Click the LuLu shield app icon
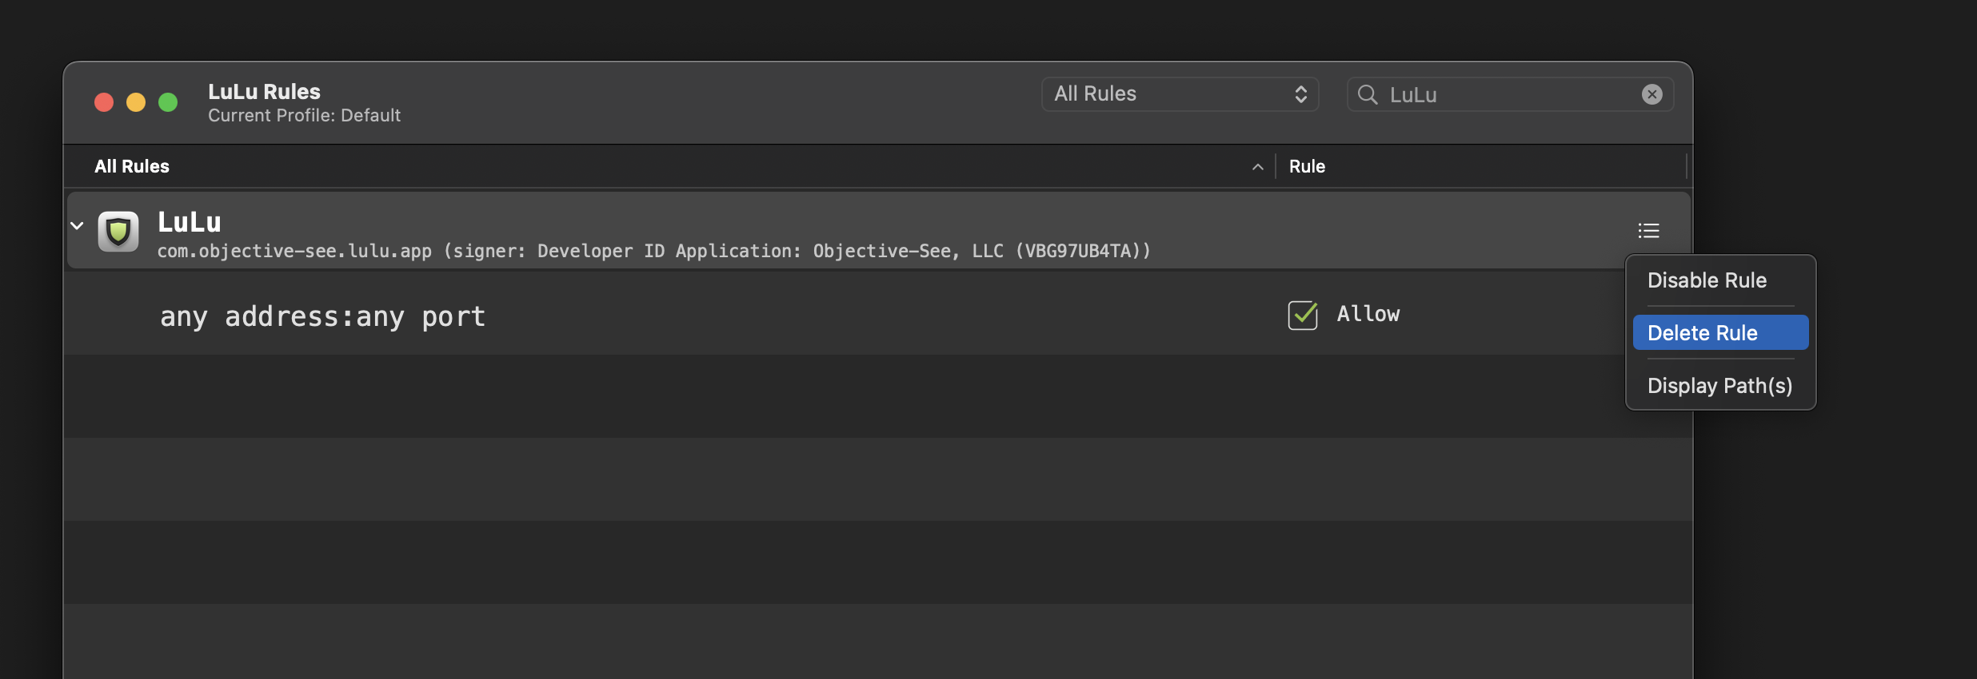Viewport: 1977px width, 679px height. tap(118, 231)
